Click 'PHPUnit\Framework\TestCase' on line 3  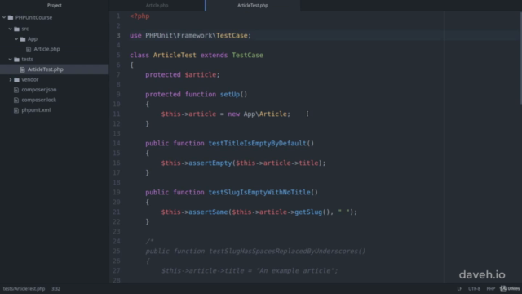tap(197, 36)
